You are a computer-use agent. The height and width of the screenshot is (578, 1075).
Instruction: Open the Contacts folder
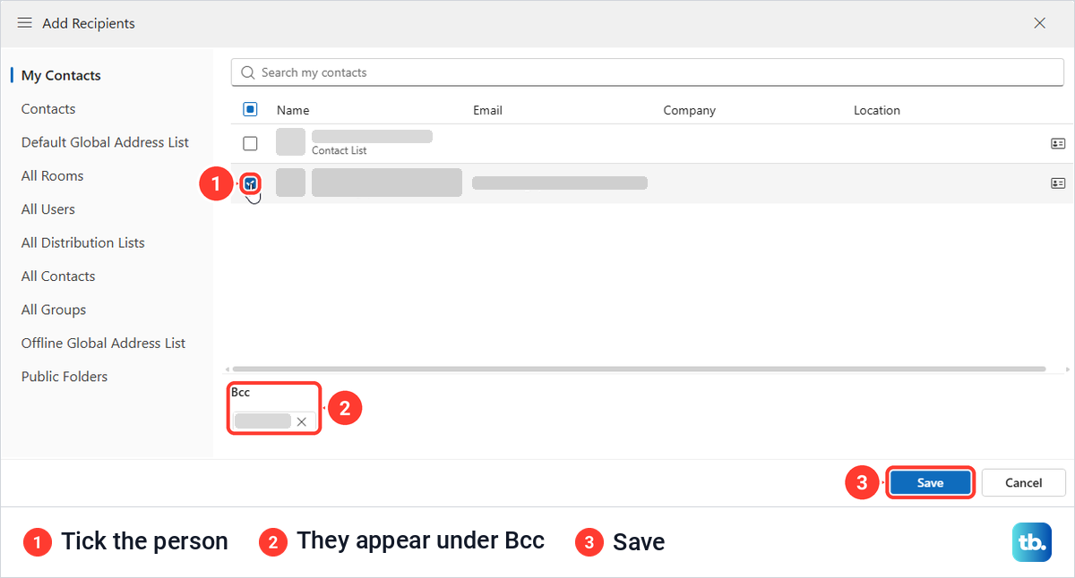tap(48, 109)
